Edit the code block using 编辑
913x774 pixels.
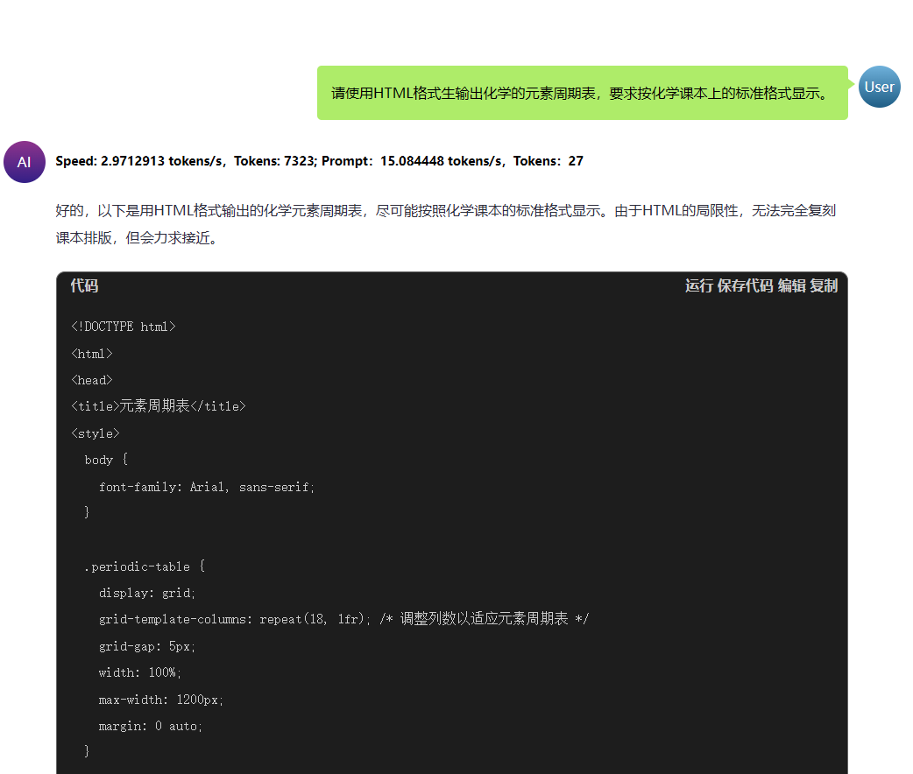pyautogui.click(x=792, y=285)
